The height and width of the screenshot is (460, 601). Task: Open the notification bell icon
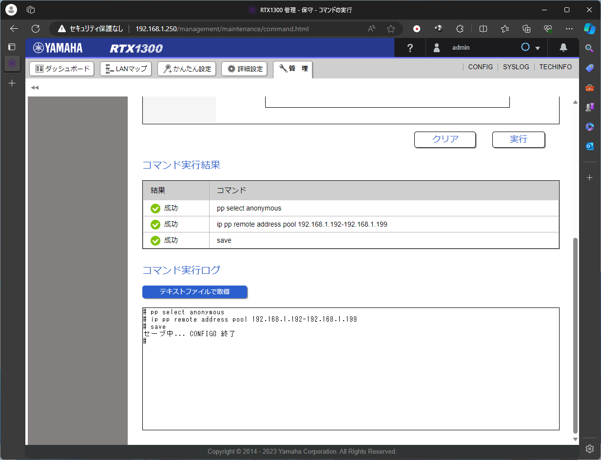pyautogui.click(x=563, y=47)
